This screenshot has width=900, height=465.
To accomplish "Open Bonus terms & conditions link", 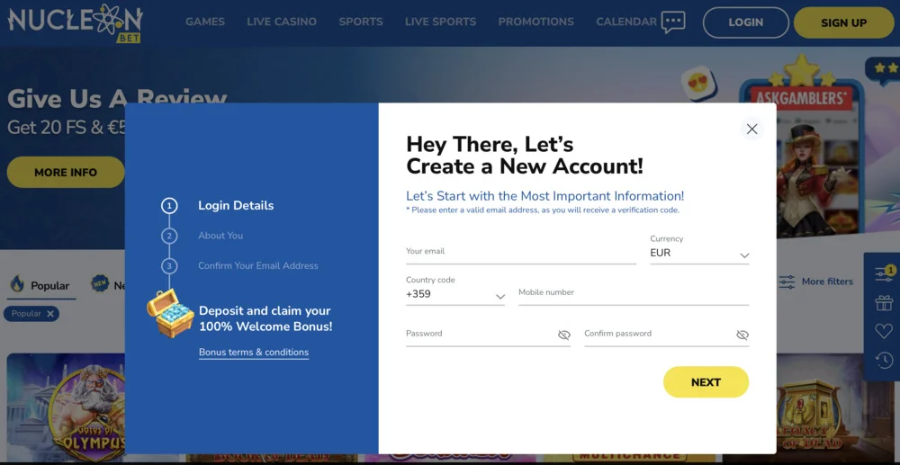I will tap(254, 352).
